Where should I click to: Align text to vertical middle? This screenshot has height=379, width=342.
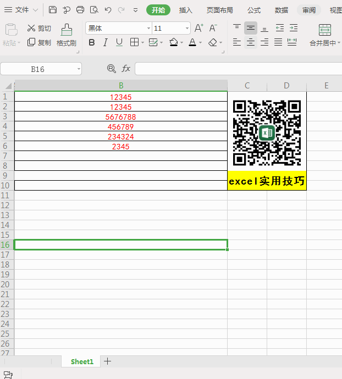(251, 28)
